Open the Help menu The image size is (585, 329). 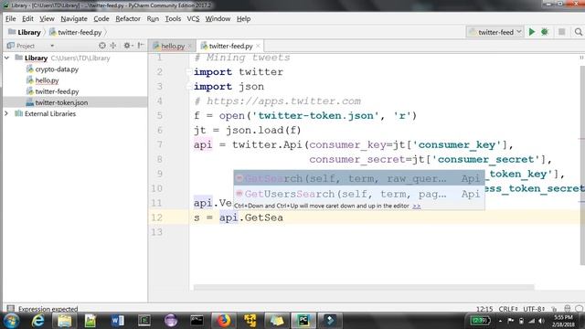(x=244, y=18)
